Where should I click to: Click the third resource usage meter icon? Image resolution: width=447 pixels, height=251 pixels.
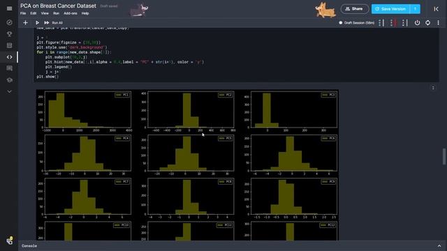pos(405,23)
